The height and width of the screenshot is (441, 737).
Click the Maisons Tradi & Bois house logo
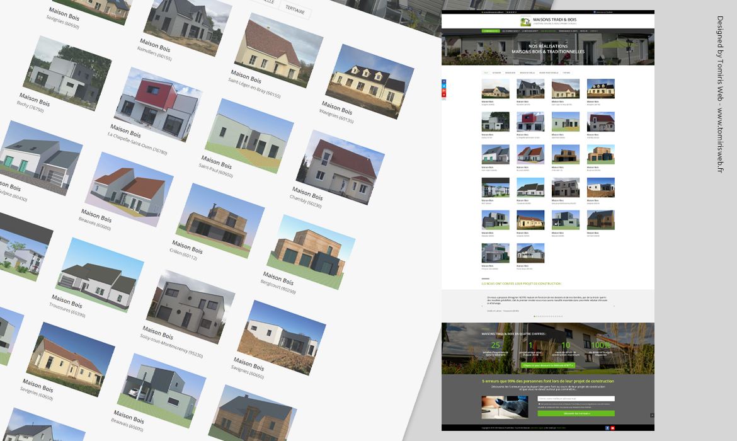pyautogui.click(x=525, y=21)
